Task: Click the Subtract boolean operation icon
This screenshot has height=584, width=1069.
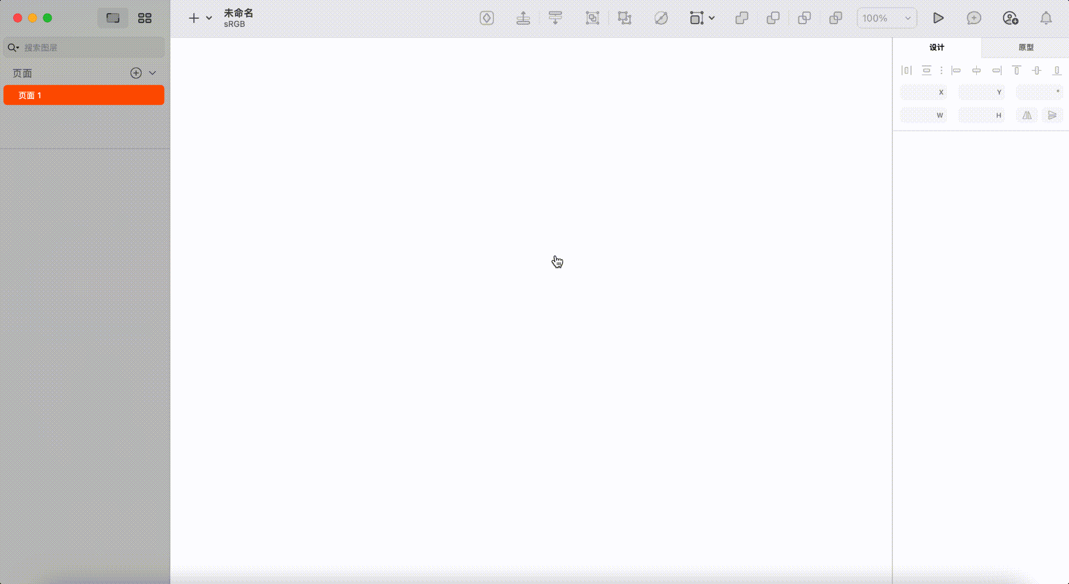Action: click(773, 18)
